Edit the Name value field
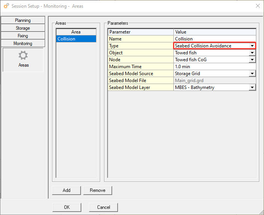264x215 pixels. [214, 39]
